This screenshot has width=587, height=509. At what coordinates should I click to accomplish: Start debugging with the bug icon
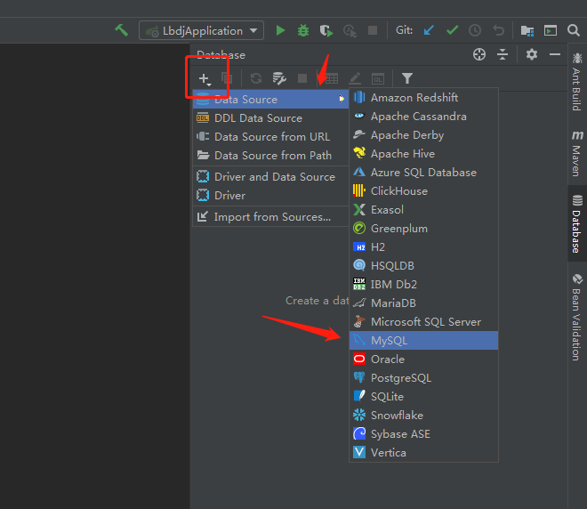(x=303, y=30)
